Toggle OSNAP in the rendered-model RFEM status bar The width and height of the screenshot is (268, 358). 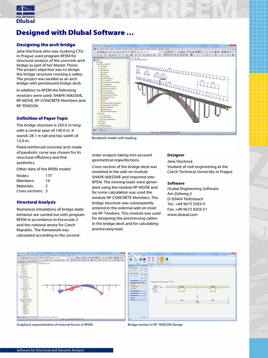[169, 133]
